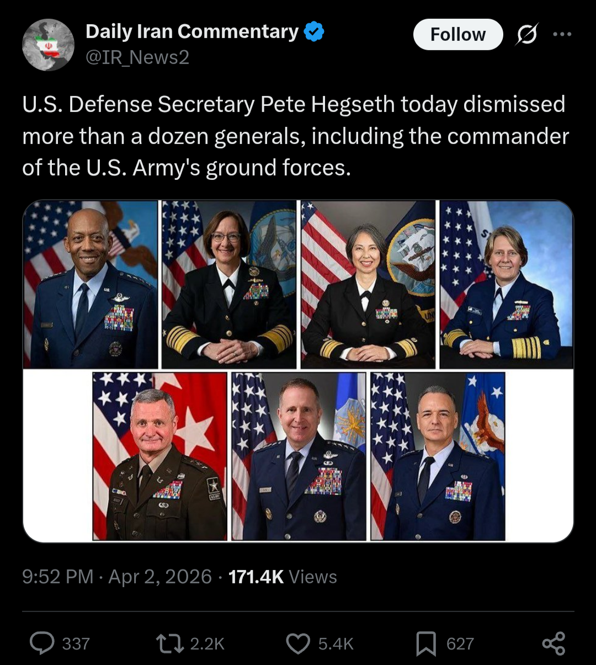Repost this tweet via retweet icon
596x665 pixels.
170,643
